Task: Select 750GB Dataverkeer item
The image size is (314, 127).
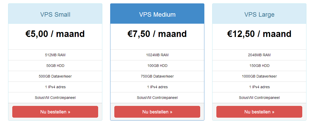Action: tap(157, 76)
